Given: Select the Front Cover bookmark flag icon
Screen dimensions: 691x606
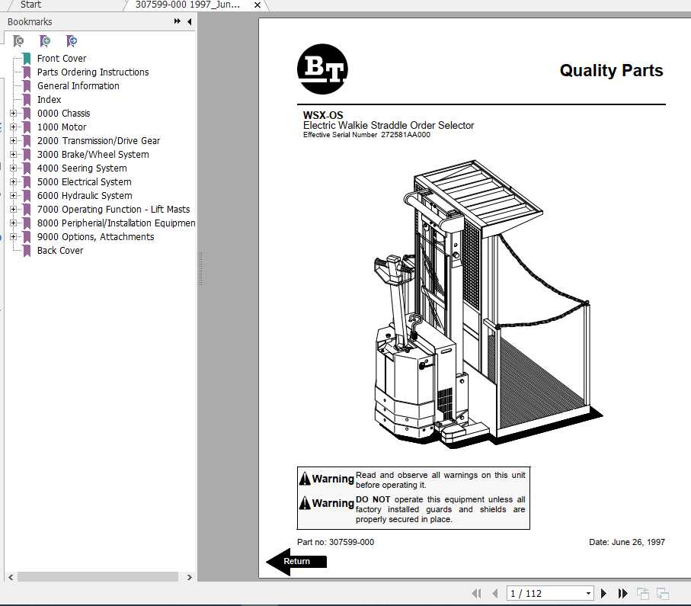Looking at the screenshot, I should [x=25, y=58].
